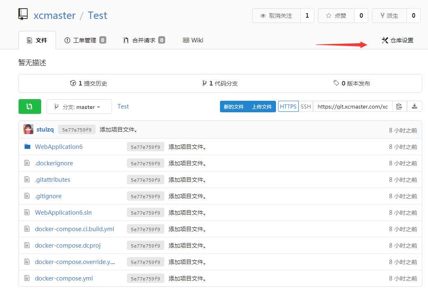Open the .gitignore file
Image resolution: width=428 pixels, height=292 pixels.
(x=48, y=196)
